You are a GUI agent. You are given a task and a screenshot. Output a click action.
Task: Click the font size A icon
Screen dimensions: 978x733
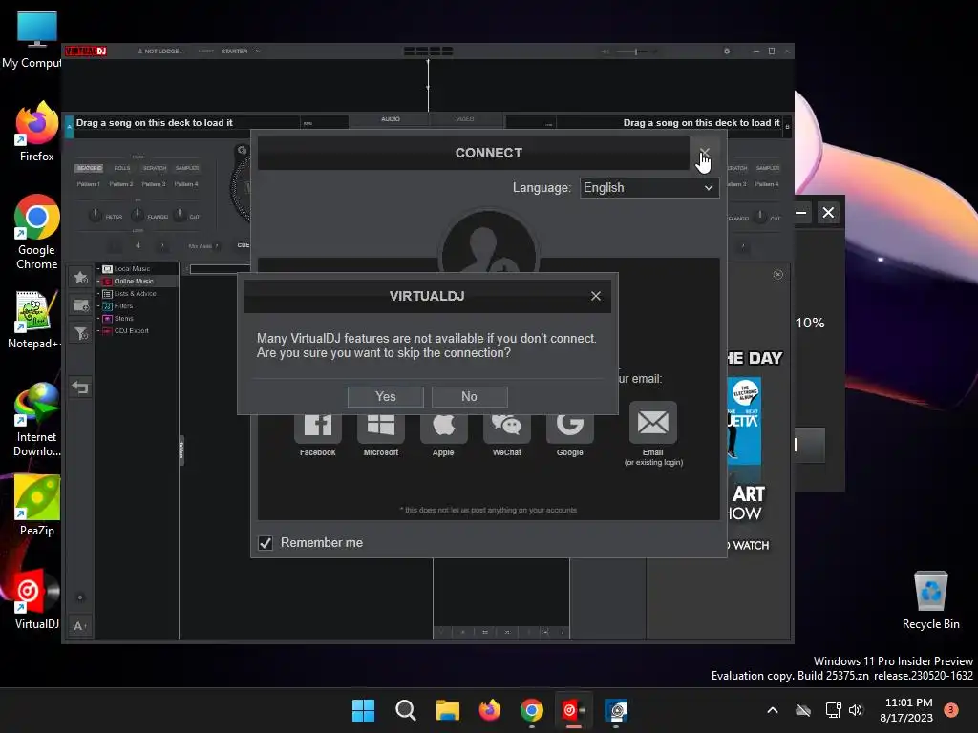tap(80, 626)
